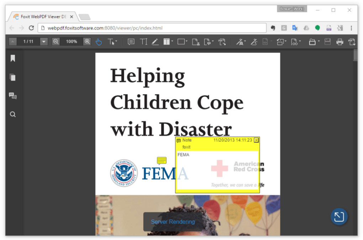
Task: Open the Chrome three-dot menu
Action: pos(351,28)
